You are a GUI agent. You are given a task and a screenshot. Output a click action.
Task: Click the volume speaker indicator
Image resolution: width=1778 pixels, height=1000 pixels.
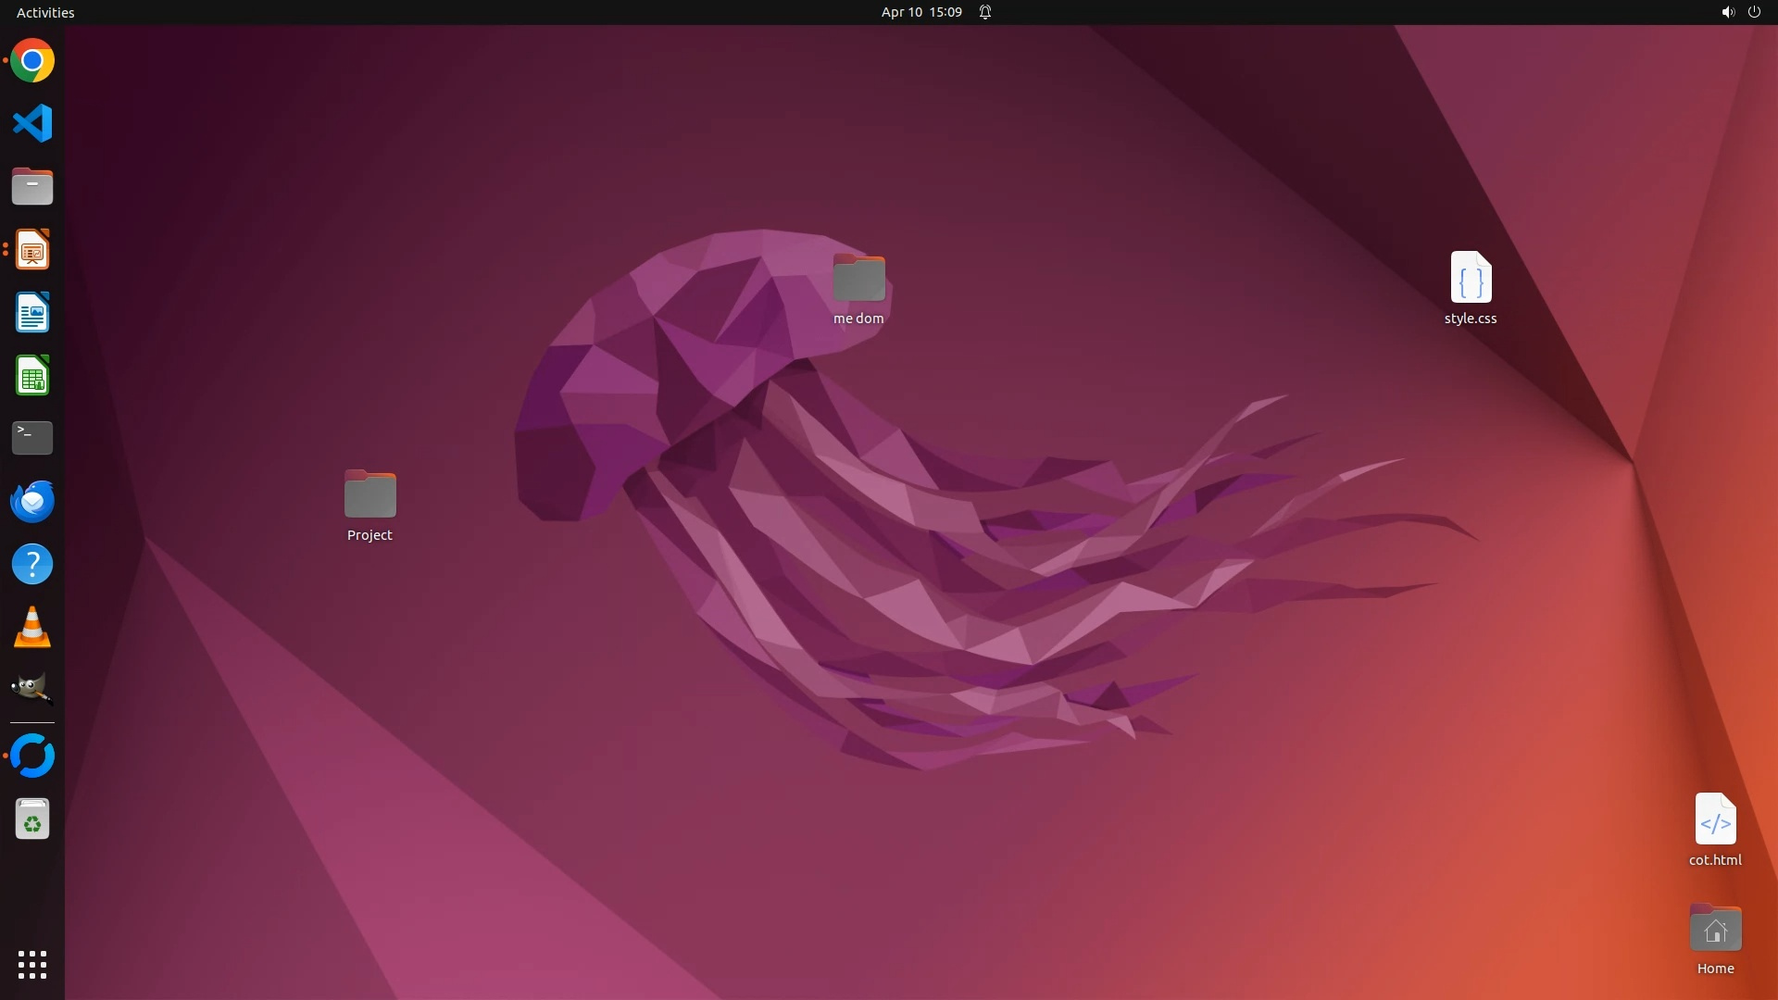tap(1727, 12)
